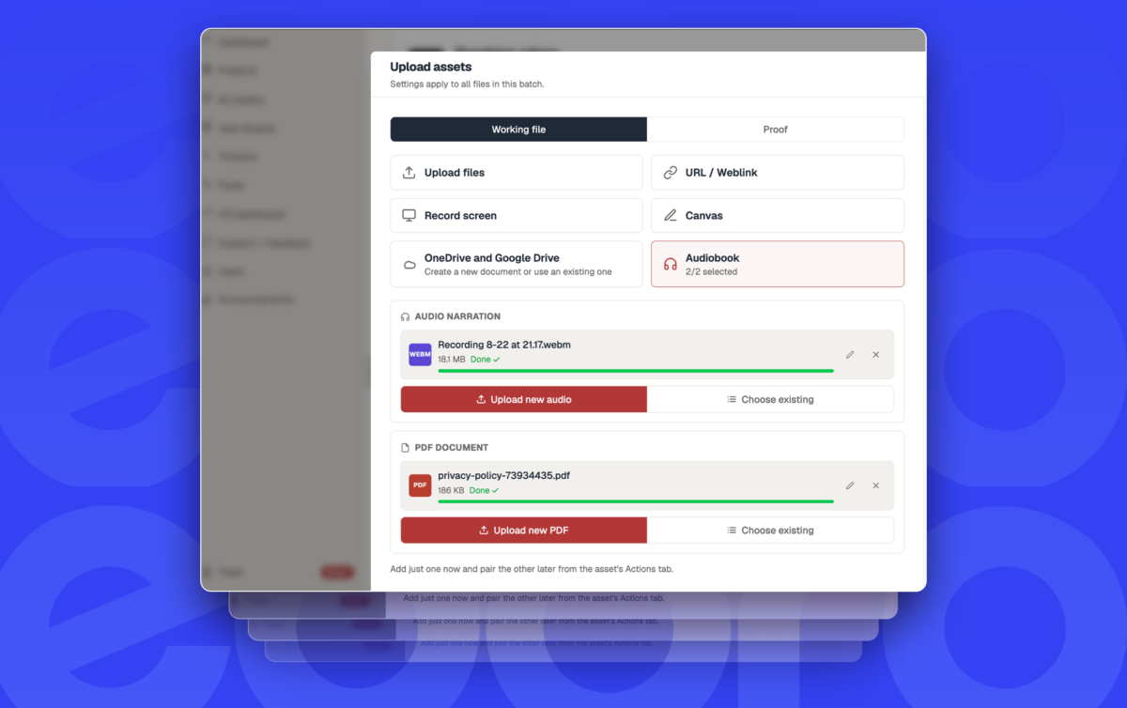Click the "18.1 MB" file size
Viewport: 1127px width, 708px height.
(x=452, y=360)
